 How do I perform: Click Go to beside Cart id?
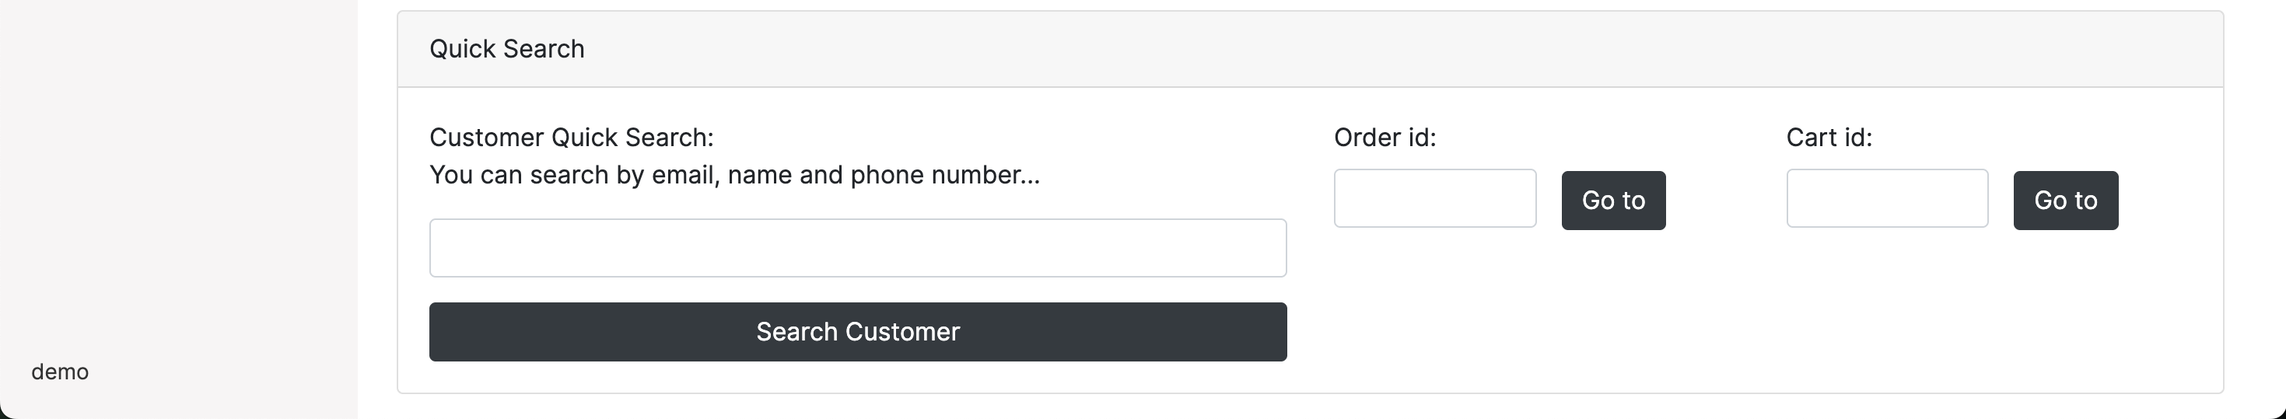click(x=2065, y=201)
